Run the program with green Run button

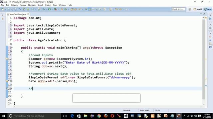tap(50, 9)
